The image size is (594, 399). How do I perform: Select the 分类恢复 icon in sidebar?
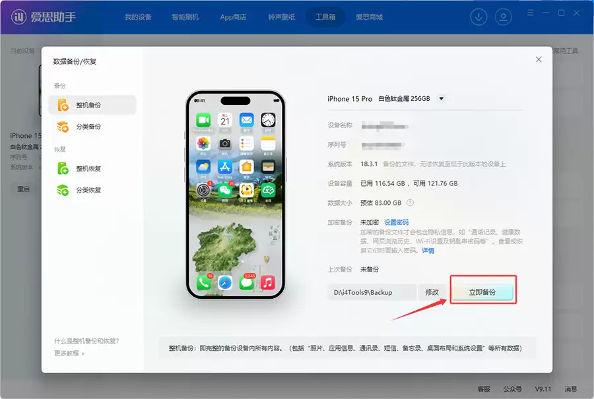pos(63,190)
